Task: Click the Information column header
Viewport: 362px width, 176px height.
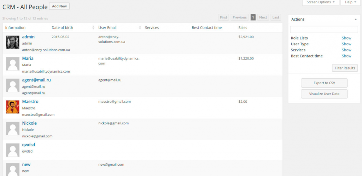Action: 15,28
